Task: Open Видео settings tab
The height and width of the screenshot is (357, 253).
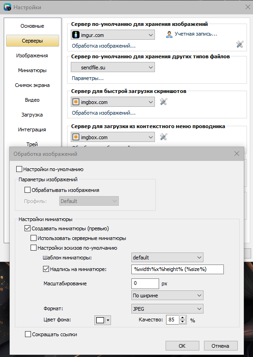Action: coord(32,100)
